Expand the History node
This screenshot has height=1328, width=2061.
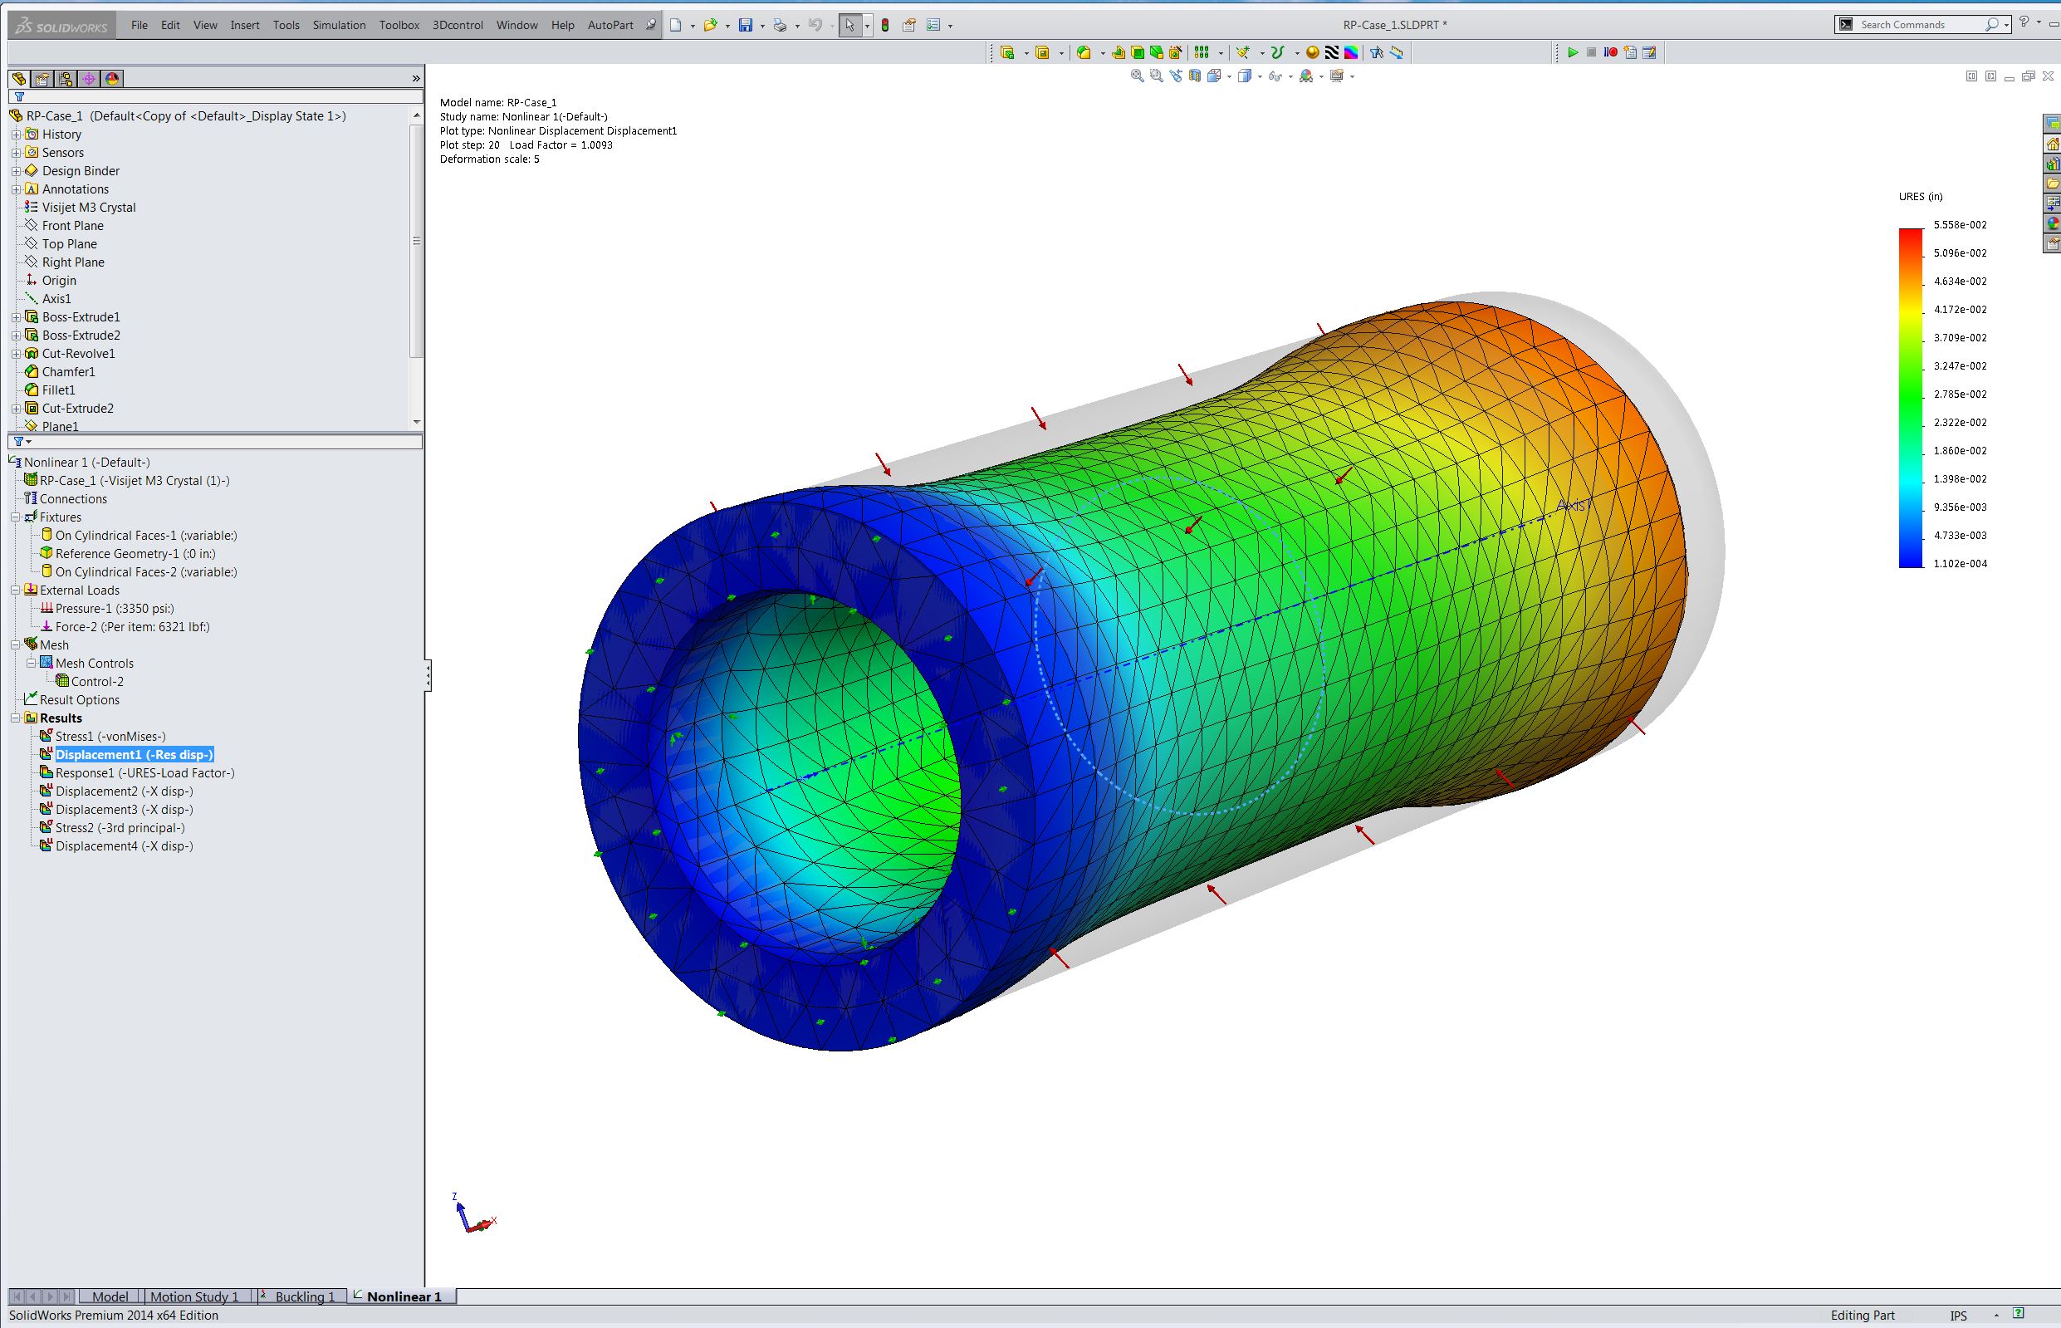tap(16, 135)
